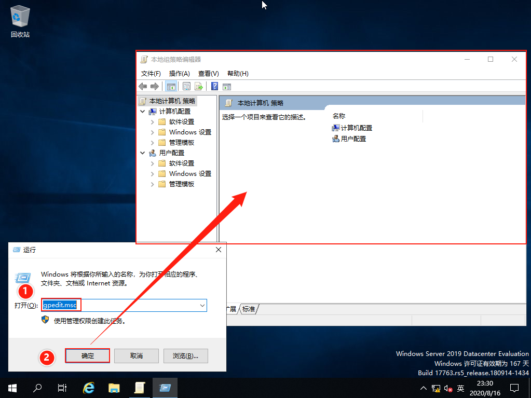Click the Properties toolbar icon
Viewport: 531px width, 398px height.
point(186,87)
